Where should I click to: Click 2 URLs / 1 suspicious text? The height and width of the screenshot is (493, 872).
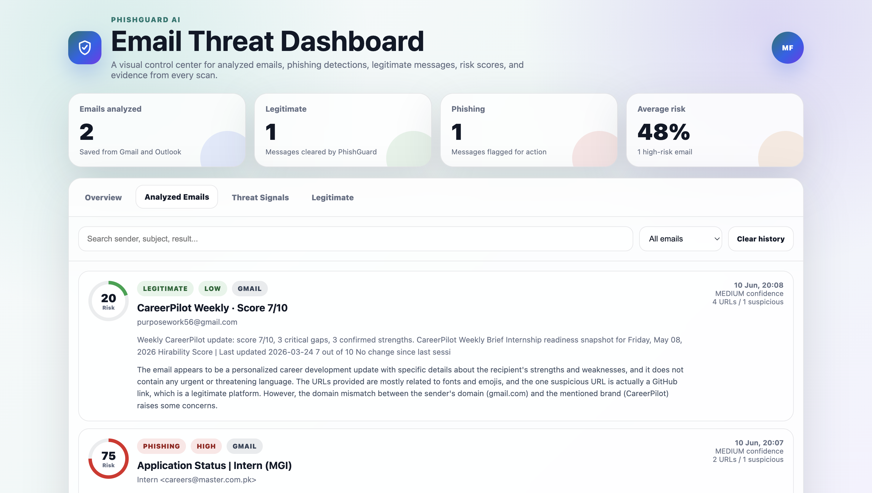coord(748,460)
